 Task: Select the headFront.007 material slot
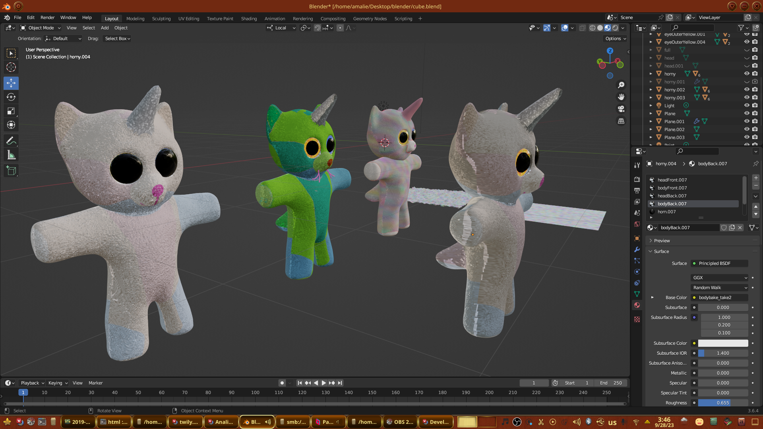point(672,180)
